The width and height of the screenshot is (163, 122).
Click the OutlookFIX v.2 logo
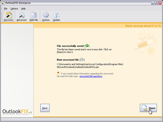coord(17,112)
